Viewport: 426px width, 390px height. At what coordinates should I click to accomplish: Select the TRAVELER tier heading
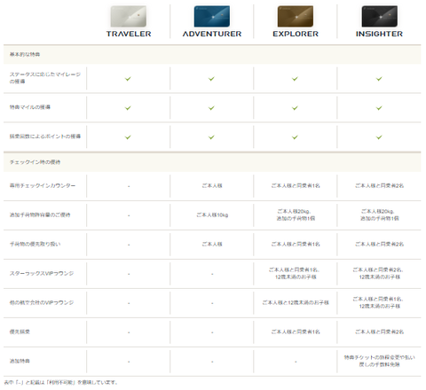click(129, 34)
